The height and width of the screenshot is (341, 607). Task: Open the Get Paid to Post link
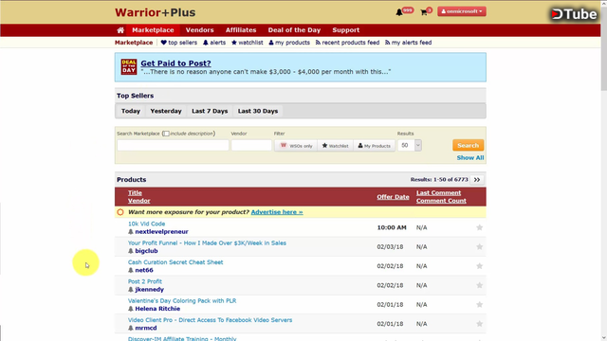[175, 63]
